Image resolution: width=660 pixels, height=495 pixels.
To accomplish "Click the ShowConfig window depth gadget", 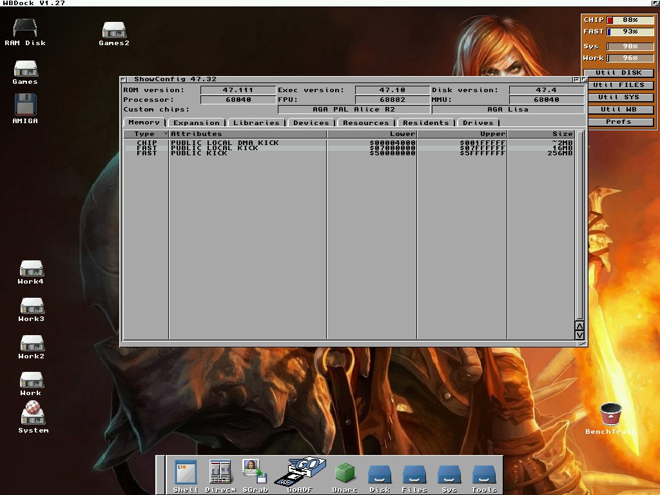I will [x=584, y=79].
